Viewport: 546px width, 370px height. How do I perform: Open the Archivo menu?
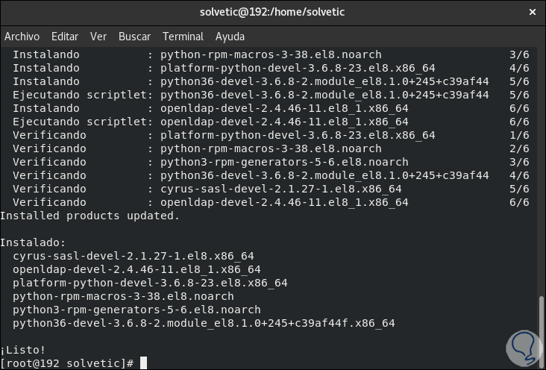click(x=22, y=36)
